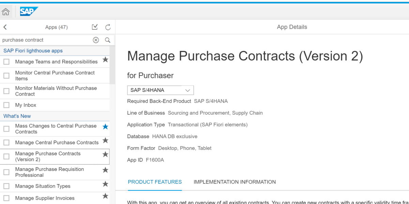Viewport: 409px width, 204px height.
Task: Switch to the PRODUCT FEATURES tab
Action: point(155,182)
